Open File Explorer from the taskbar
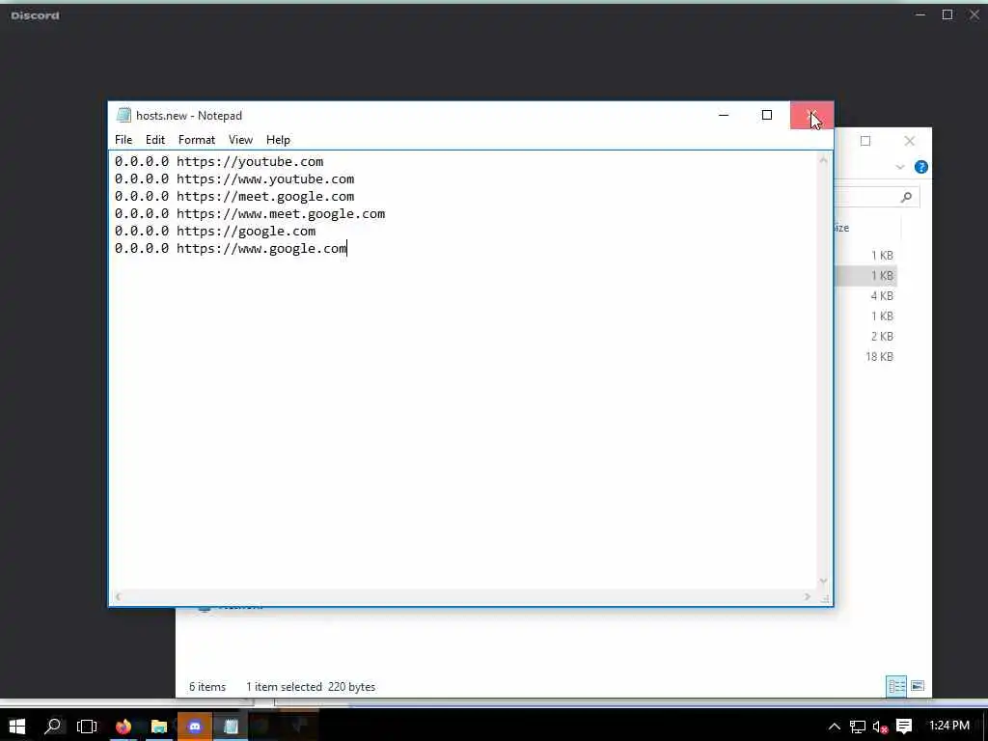 pyautogui.click(x=159, y=726)
